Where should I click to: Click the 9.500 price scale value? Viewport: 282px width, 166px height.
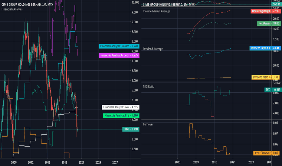point(135,12)
